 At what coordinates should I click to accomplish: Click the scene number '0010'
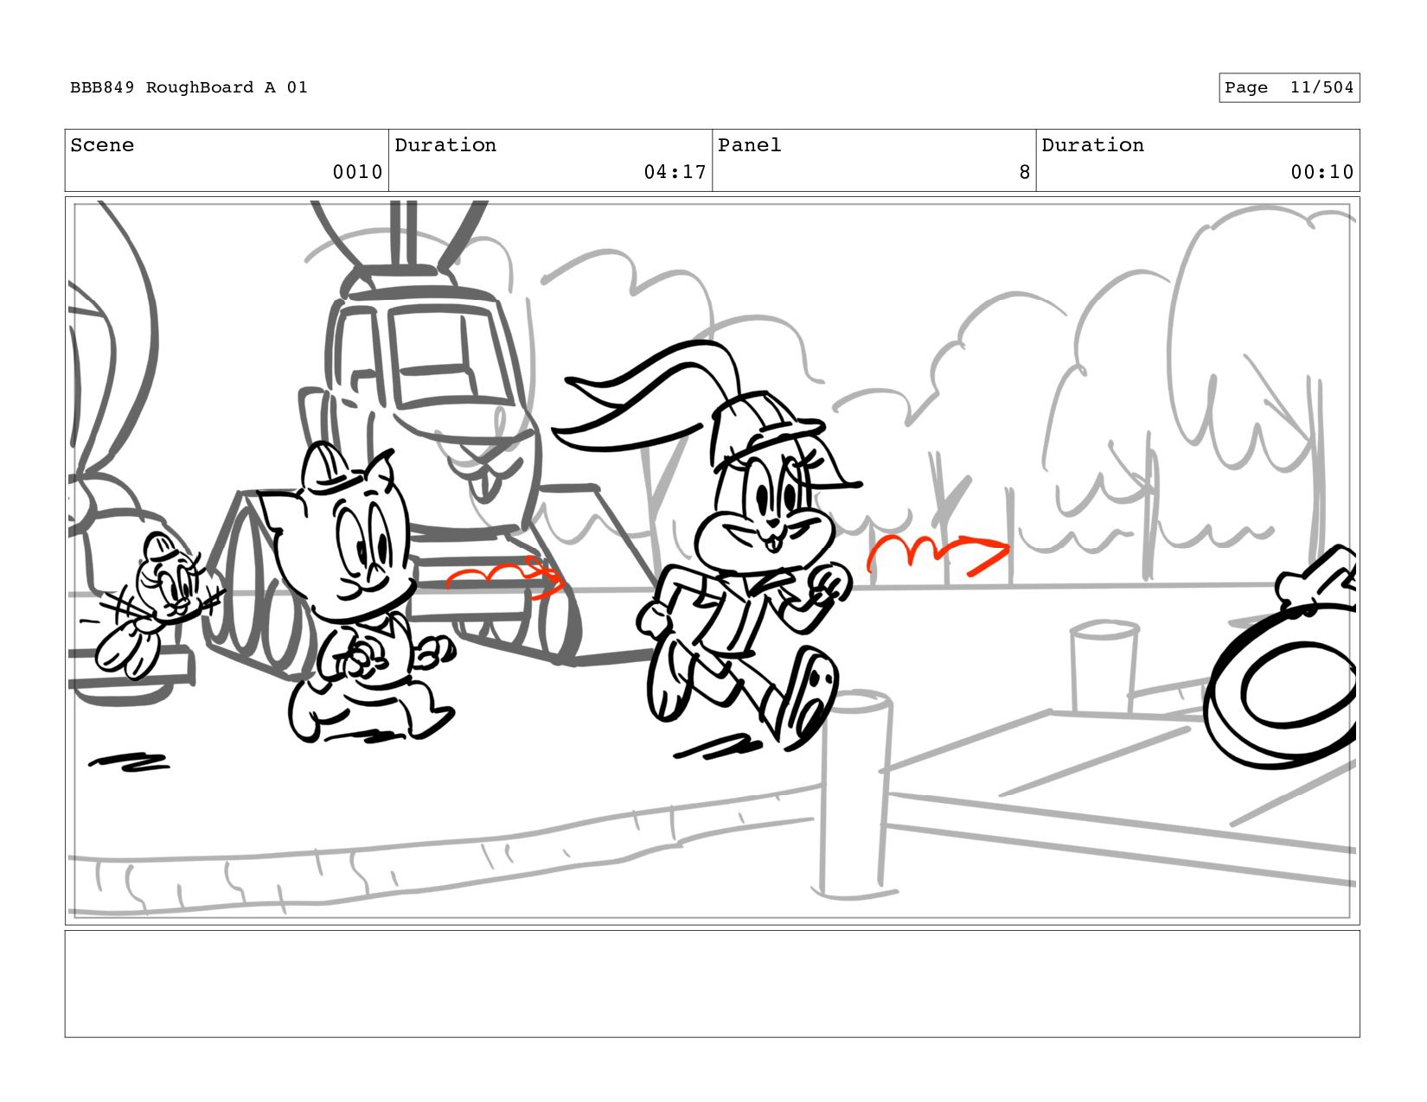(358, 172)
